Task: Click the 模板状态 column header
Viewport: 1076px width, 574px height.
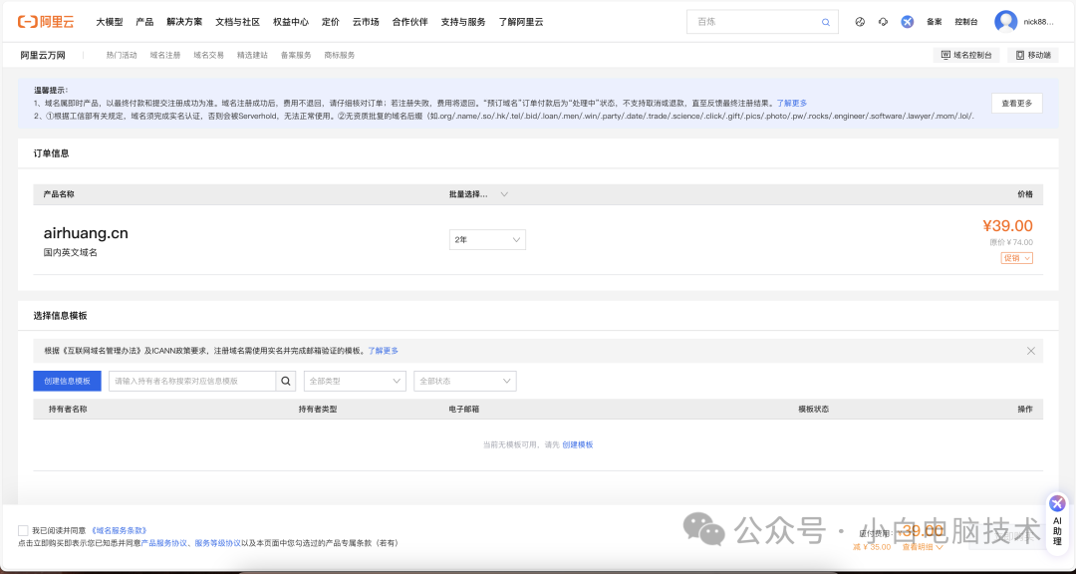Action: pos(813,410)
